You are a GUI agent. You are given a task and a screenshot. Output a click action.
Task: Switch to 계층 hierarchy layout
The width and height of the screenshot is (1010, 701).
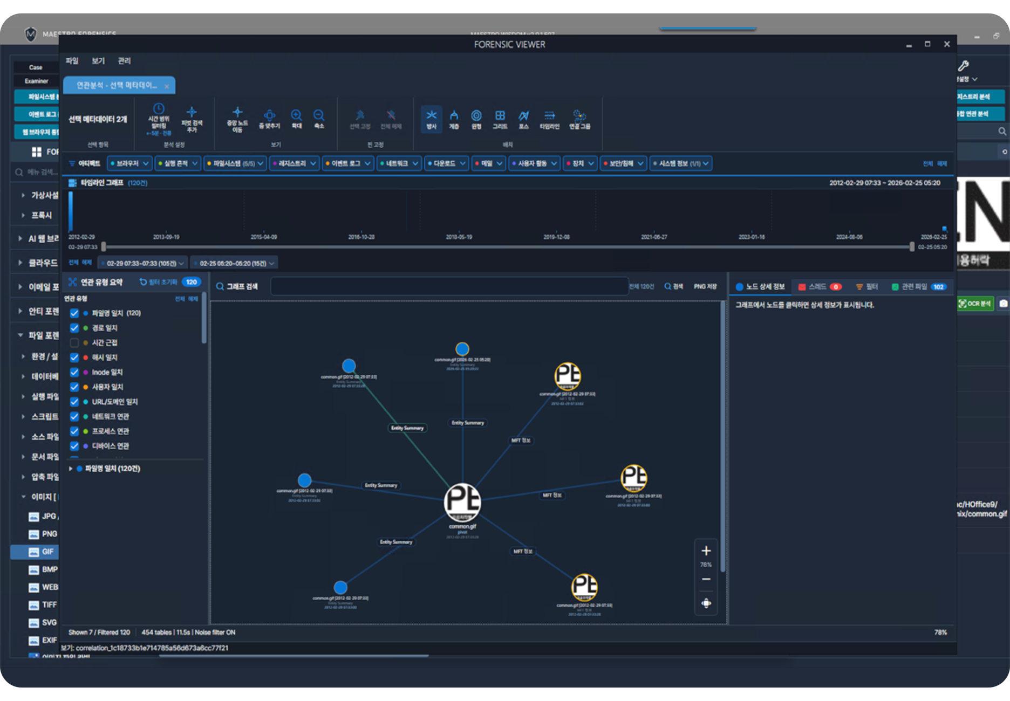tap(454, 115)
